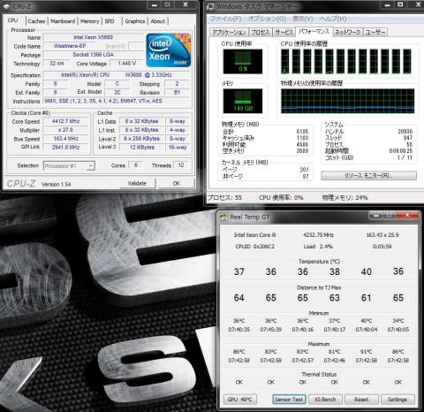Open the オプション(O) menu in Task Manager
Viewport: 424px width, 412px height.
pos(267,19)
